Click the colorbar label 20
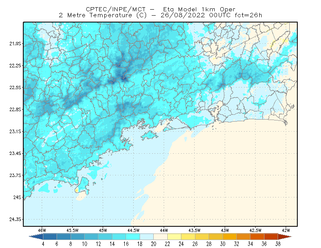This screenshot has width=321, height=248. [154, 244]
